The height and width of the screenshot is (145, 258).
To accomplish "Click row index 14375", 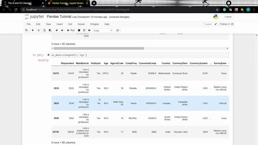I will pos(56,73).
